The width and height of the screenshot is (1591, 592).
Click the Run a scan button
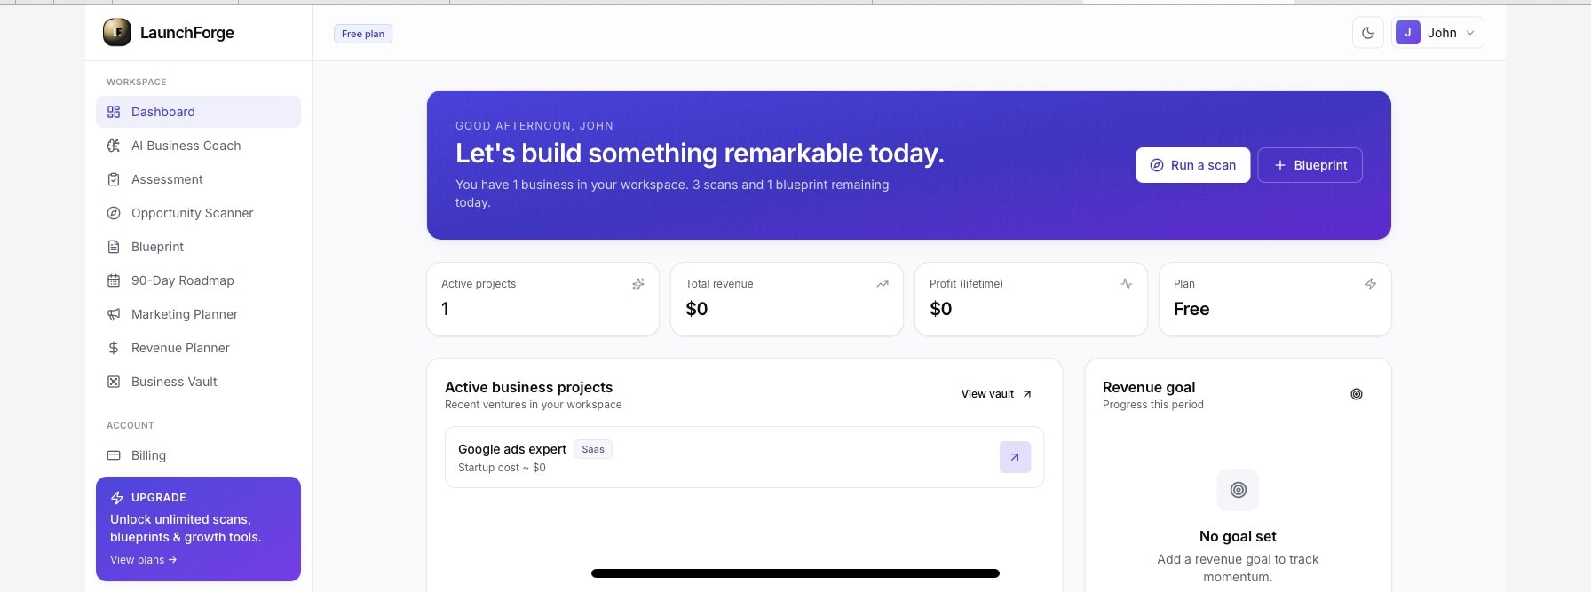(x=1193, y=165)
